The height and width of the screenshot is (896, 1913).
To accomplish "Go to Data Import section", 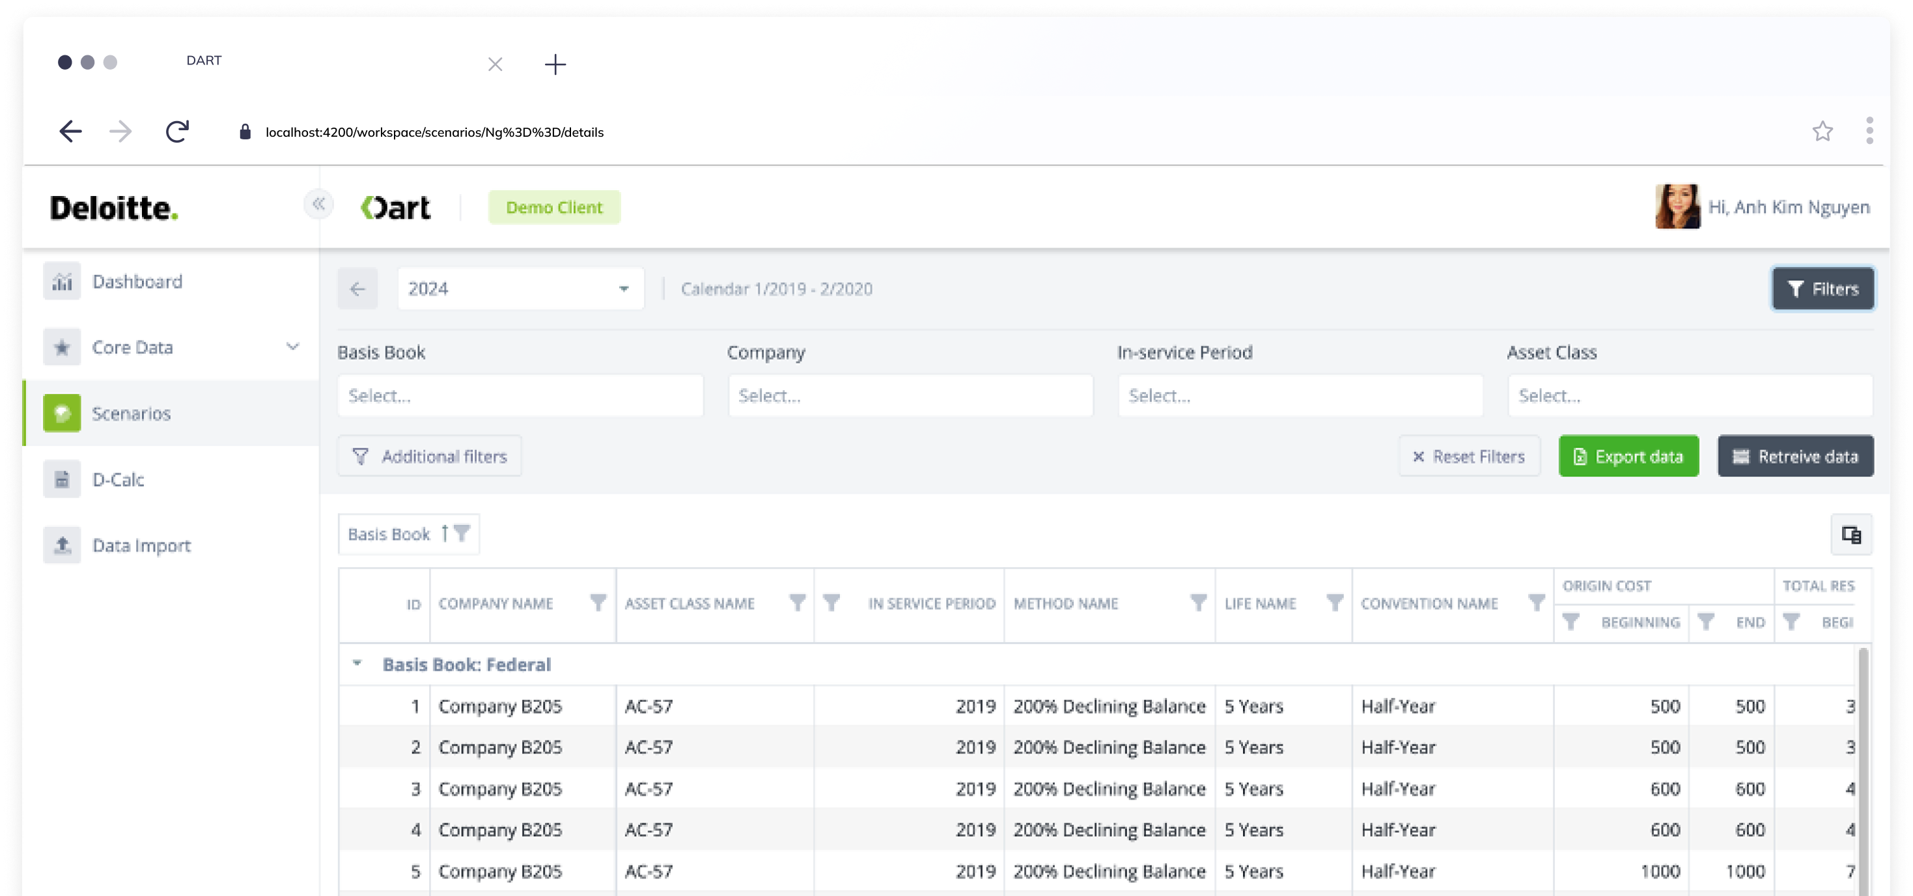I will [141, 545].
